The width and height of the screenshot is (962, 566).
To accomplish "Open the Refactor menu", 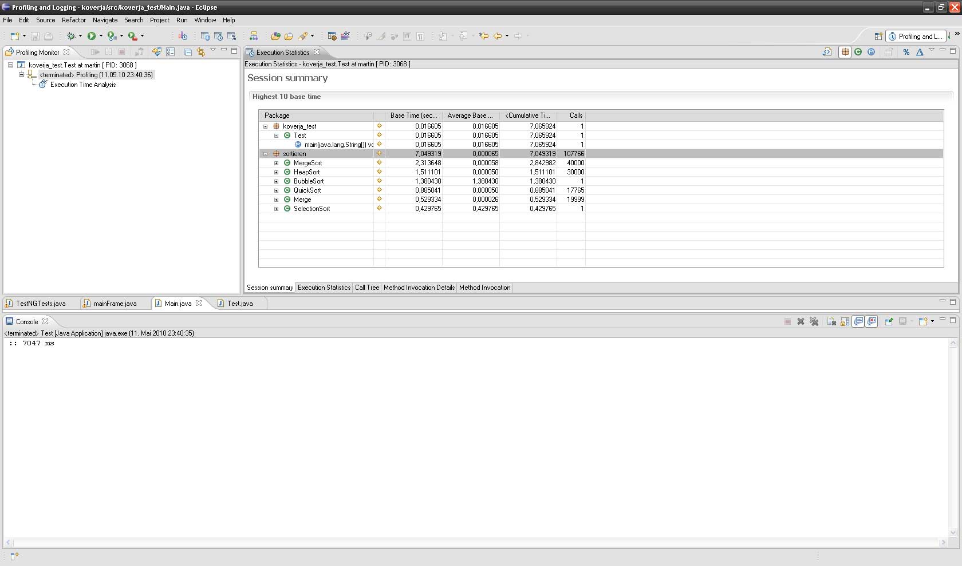I will coord(74,20).
